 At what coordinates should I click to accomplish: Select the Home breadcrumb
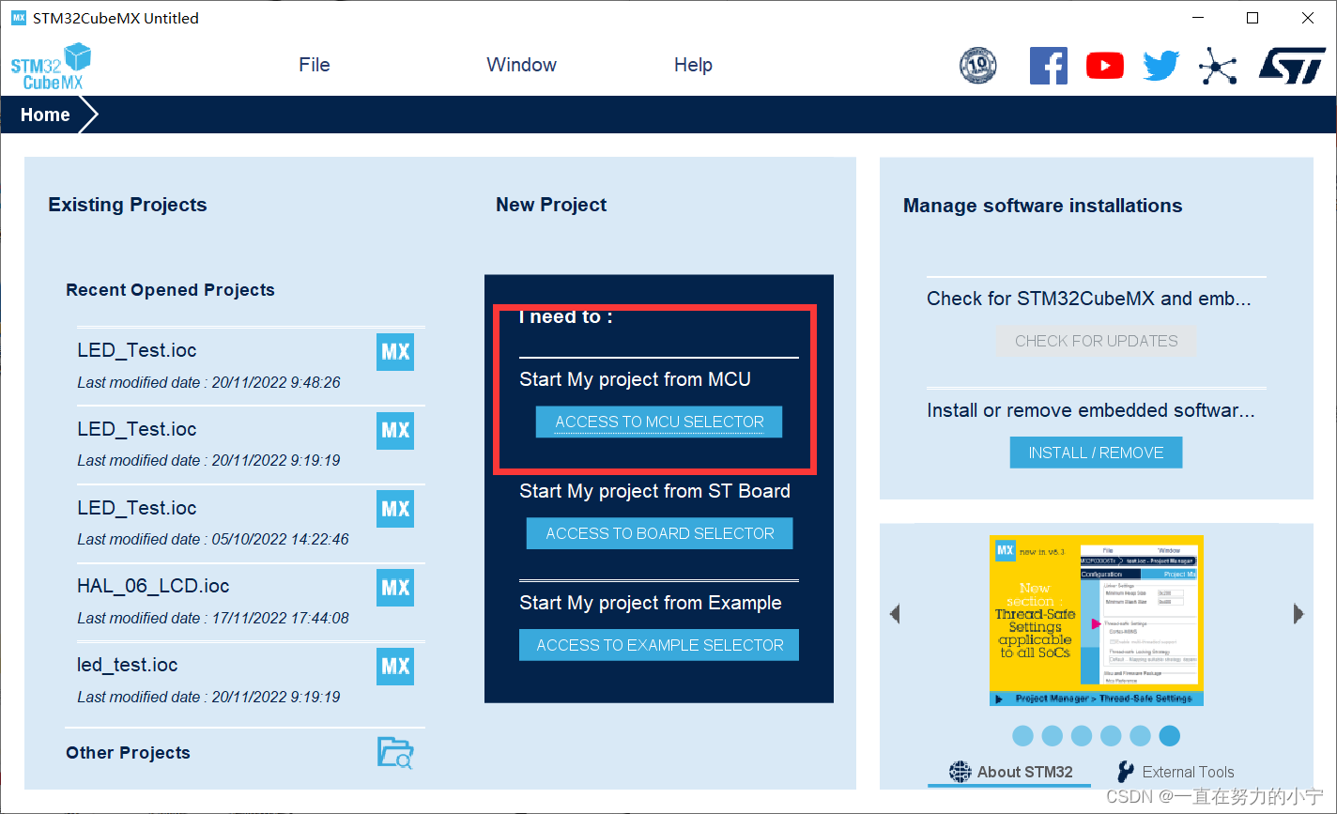click(45, 115)
